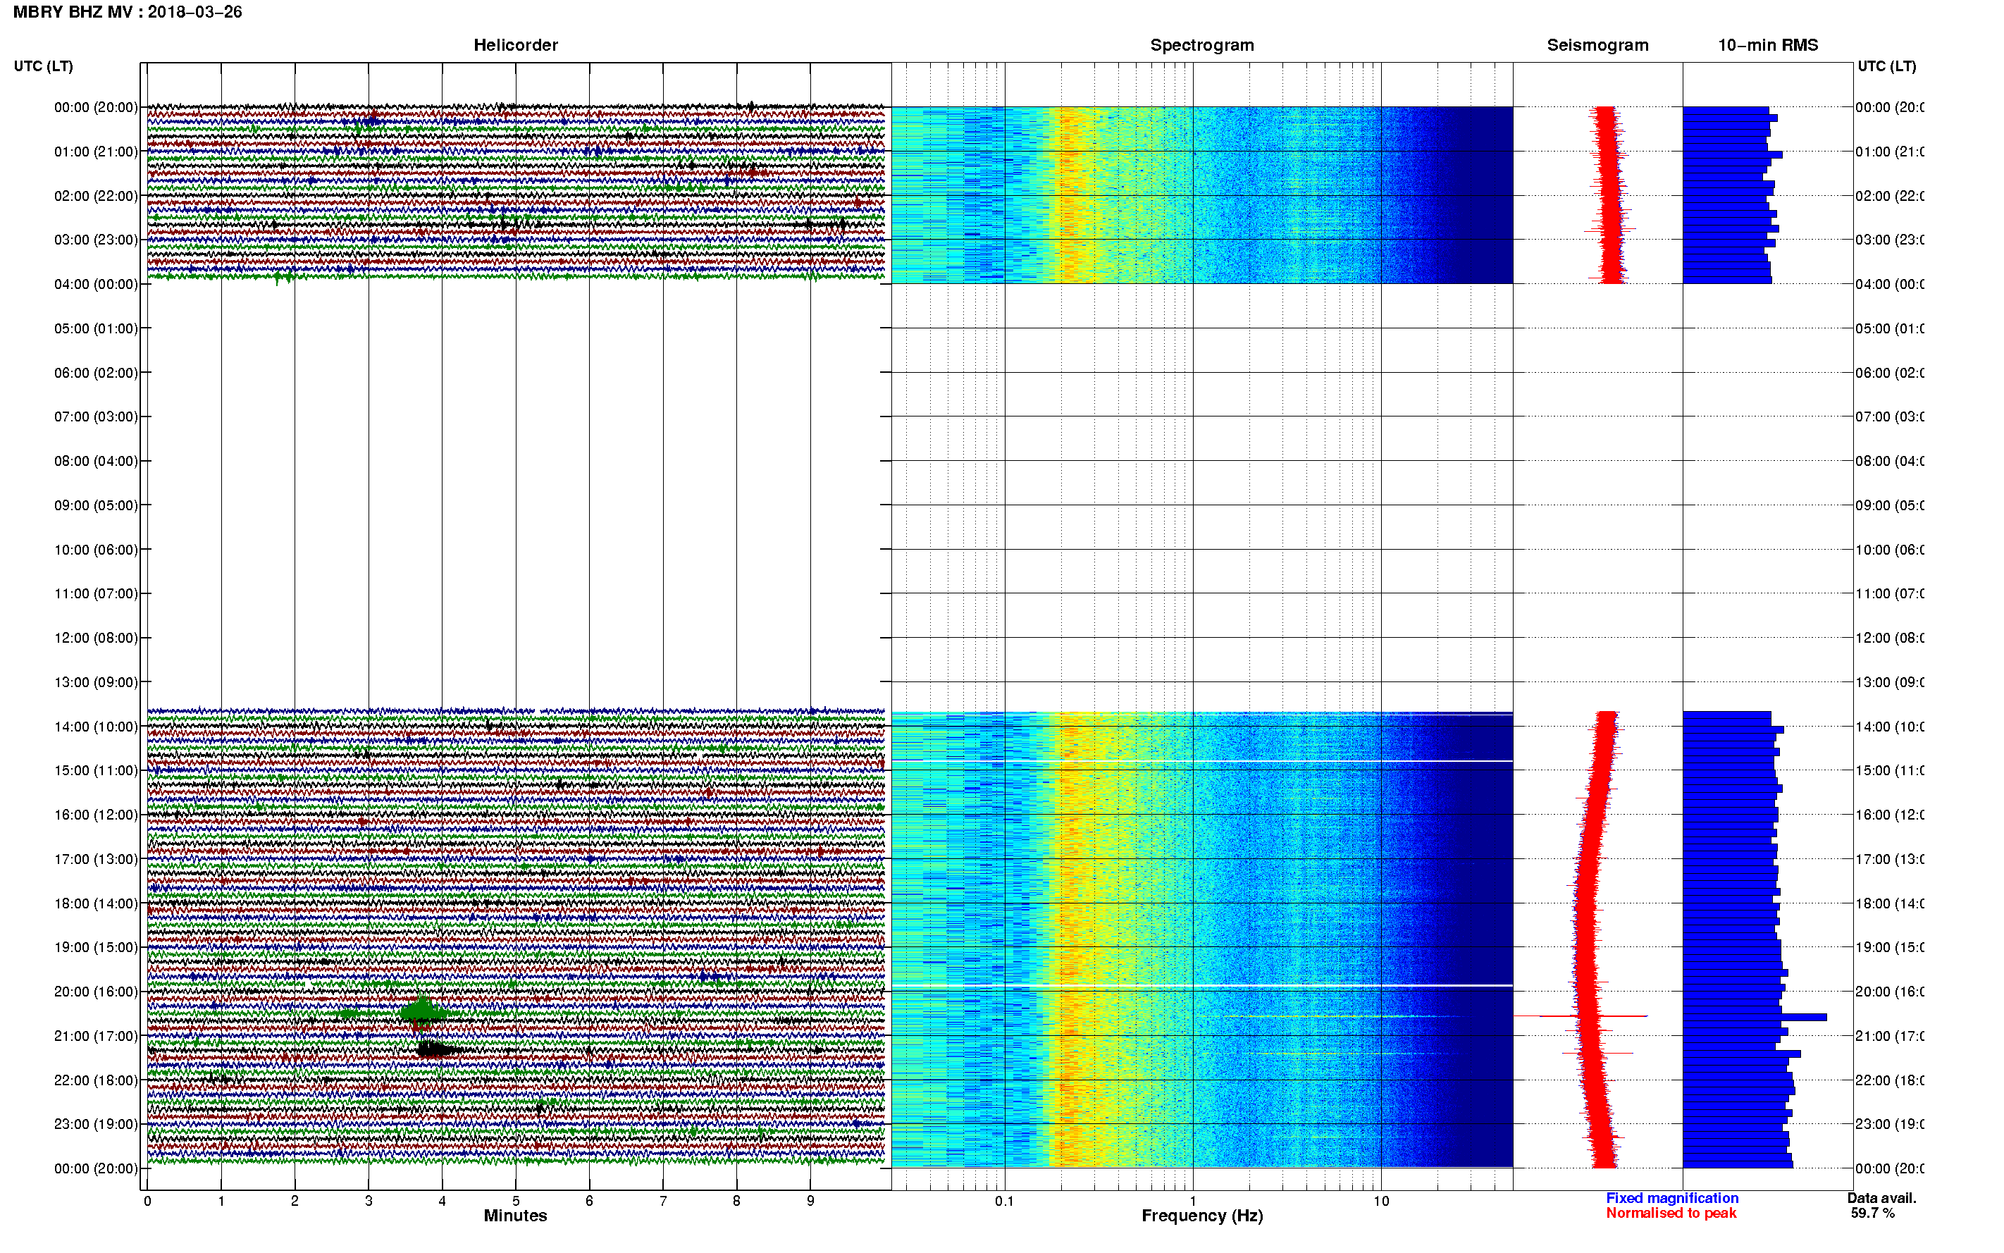The image size is (2004, 1253).
Task: Click left axis label 09:00 (05:00)
Action: [x=96, y=505]
